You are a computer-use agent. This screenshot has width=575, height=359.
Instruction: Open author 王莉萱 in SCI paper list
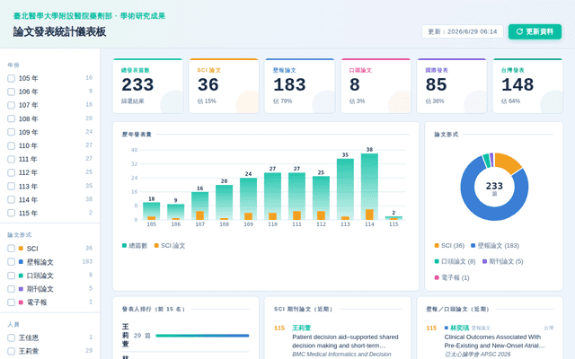click(302, 328)
